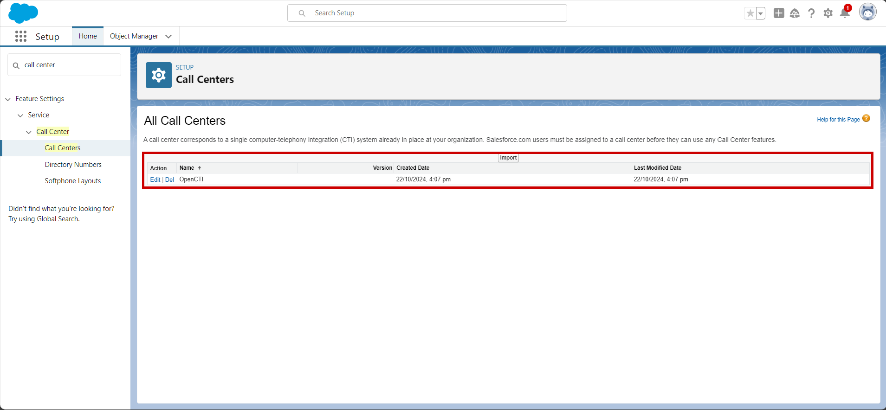Click the Quick Find search icon

pos(16,65)
